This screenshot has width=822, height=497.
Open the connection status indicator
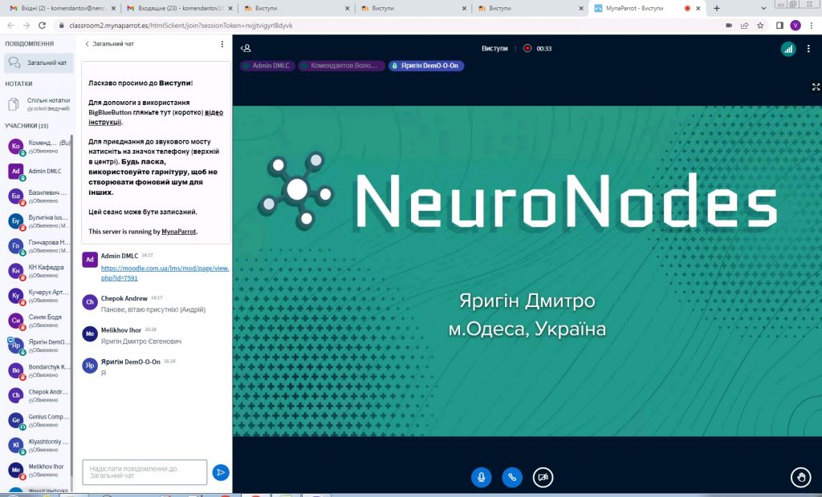point(788,49)
